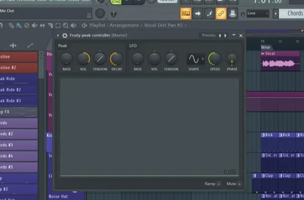Select the 'ords #4' pattern

click(x=19, y=156)
